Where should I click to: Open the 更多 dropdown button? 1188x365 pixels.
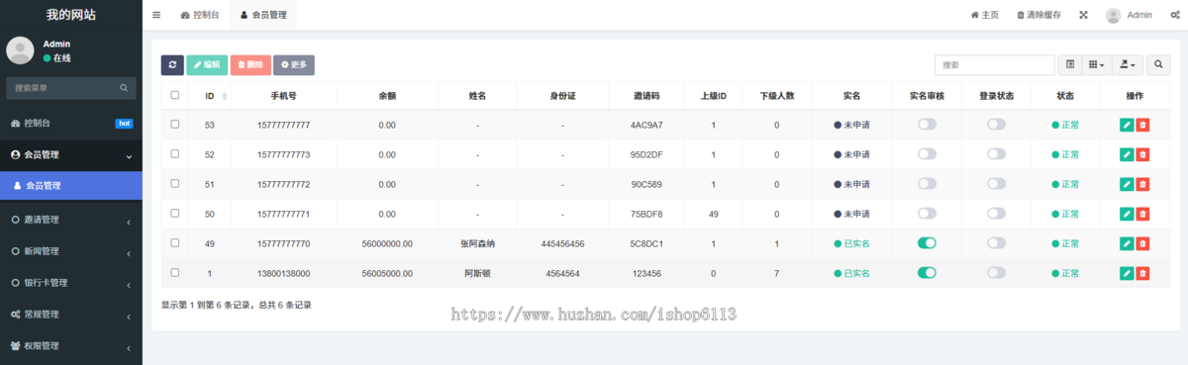[294, 64]
